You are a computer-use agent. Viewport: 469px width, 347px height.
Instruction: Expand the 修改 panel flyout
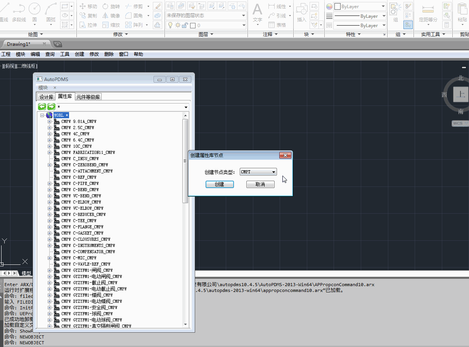pyautogui.click(x=120, y=34)
